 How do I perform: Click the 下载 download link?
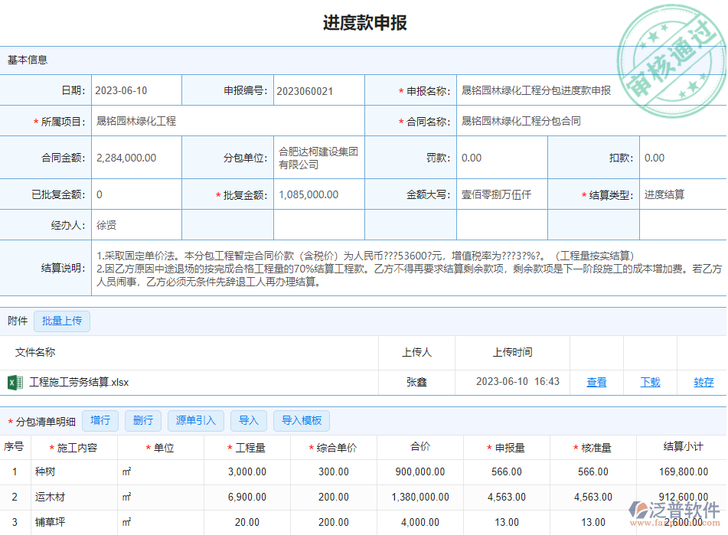(650, 382)
